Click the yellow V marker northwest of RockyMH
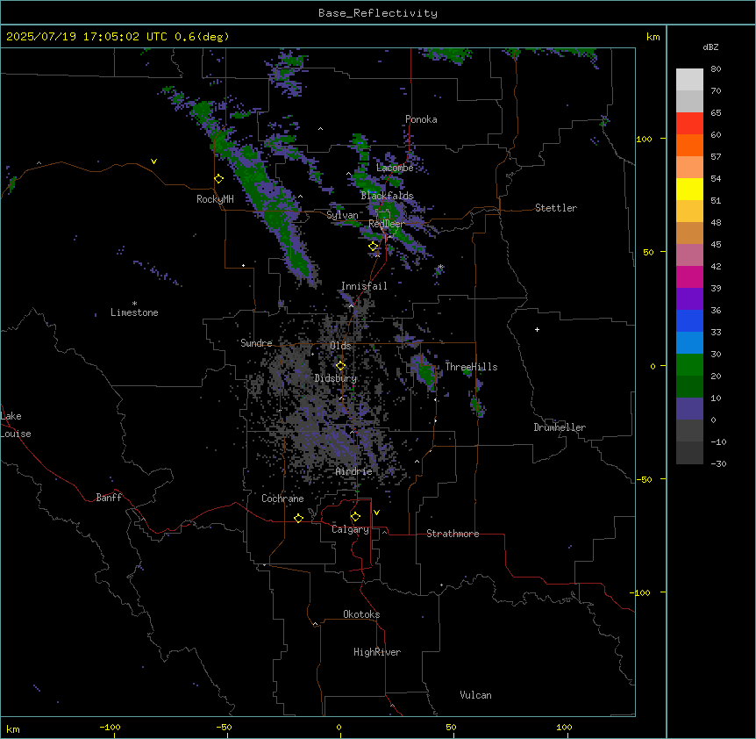756x739 pixels. point(153,161)
